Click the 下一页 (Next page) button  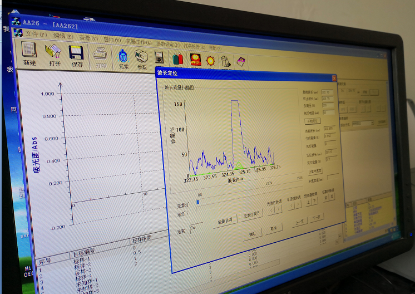coord(317,218)
